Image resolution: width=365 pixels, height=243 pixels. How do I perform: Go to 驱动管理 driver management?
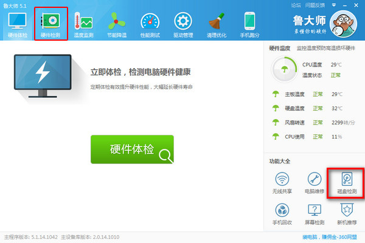click(183, 24)
